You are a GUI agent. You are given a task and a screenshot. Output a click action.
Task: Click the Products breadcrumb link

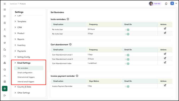coord(23,4)
